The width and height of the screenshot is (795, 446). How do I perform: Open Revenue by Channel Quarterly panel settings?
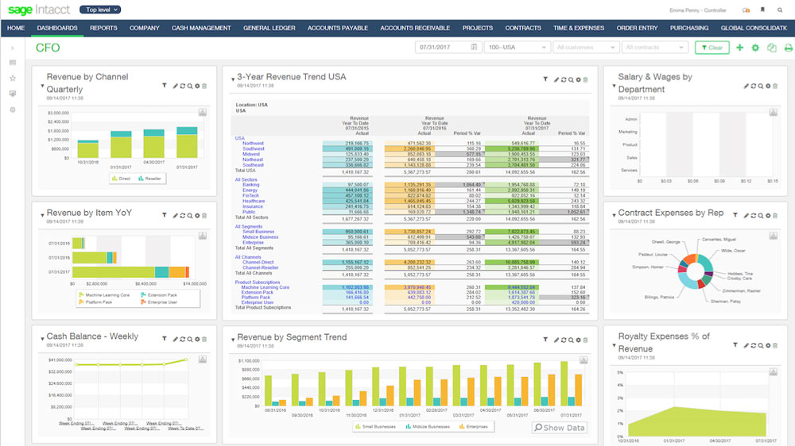tap(197, 86)
